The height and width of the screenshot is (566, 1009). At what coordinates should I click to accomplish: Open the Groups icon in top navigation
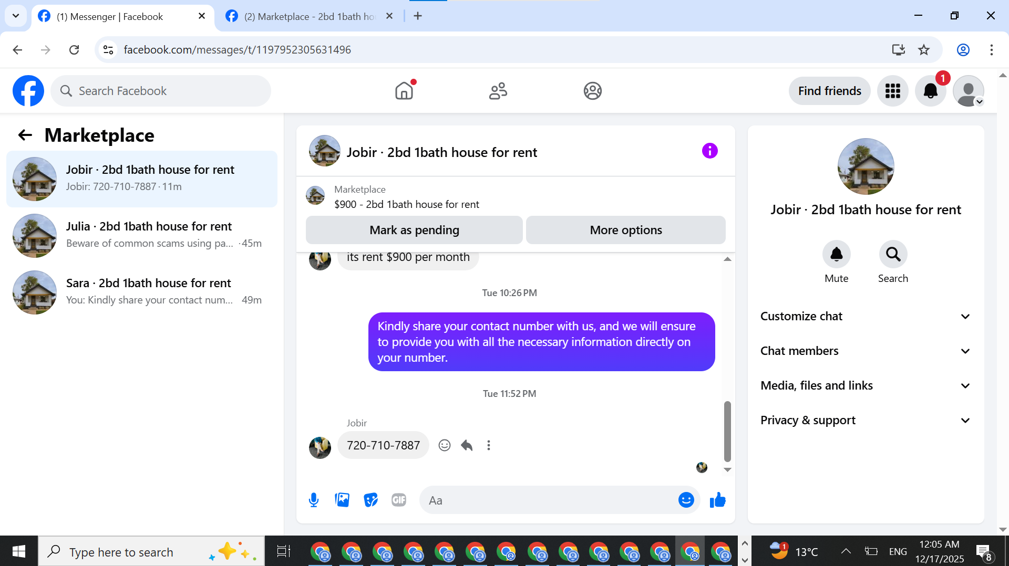[x=592, y=91]
